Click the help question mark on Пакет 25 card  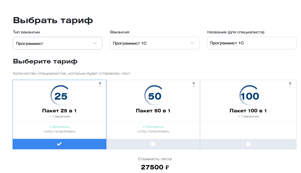click(x=100, y=84)
